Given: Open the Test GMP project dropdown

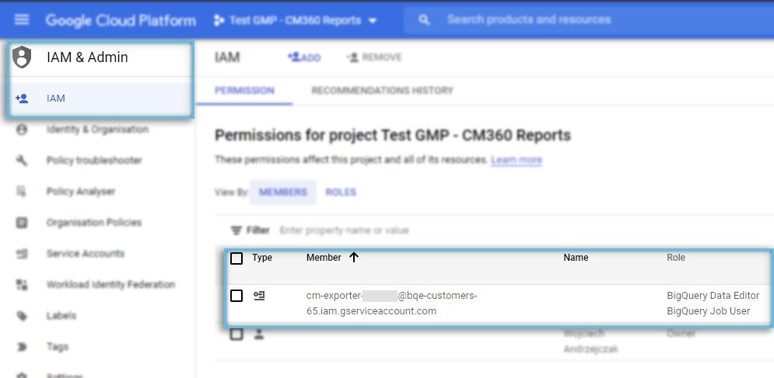Looking at the screenshot, I should click(295, 20).
